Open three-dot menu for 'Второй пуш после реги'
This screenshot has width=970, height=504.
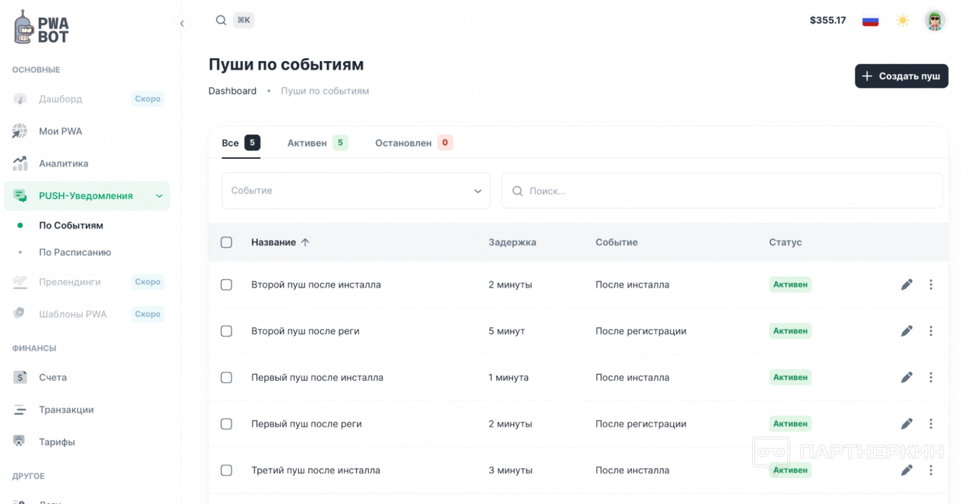coord(931,331)
